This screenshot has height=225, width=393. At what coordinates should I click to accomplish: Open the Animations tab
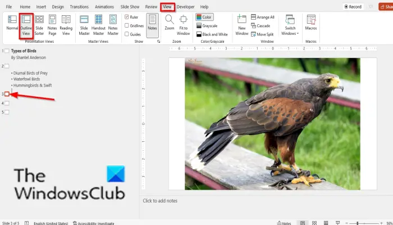click(x=104, y=7)
